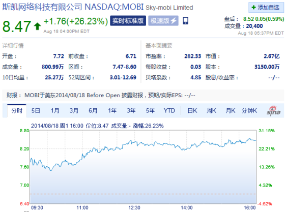The image size is (285, 212).
Task: Click the change value +1.76(+26.23%)
Action: coord(76,21)
